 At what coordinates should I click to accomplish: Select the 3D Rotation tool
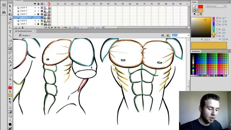pos(10,18)
